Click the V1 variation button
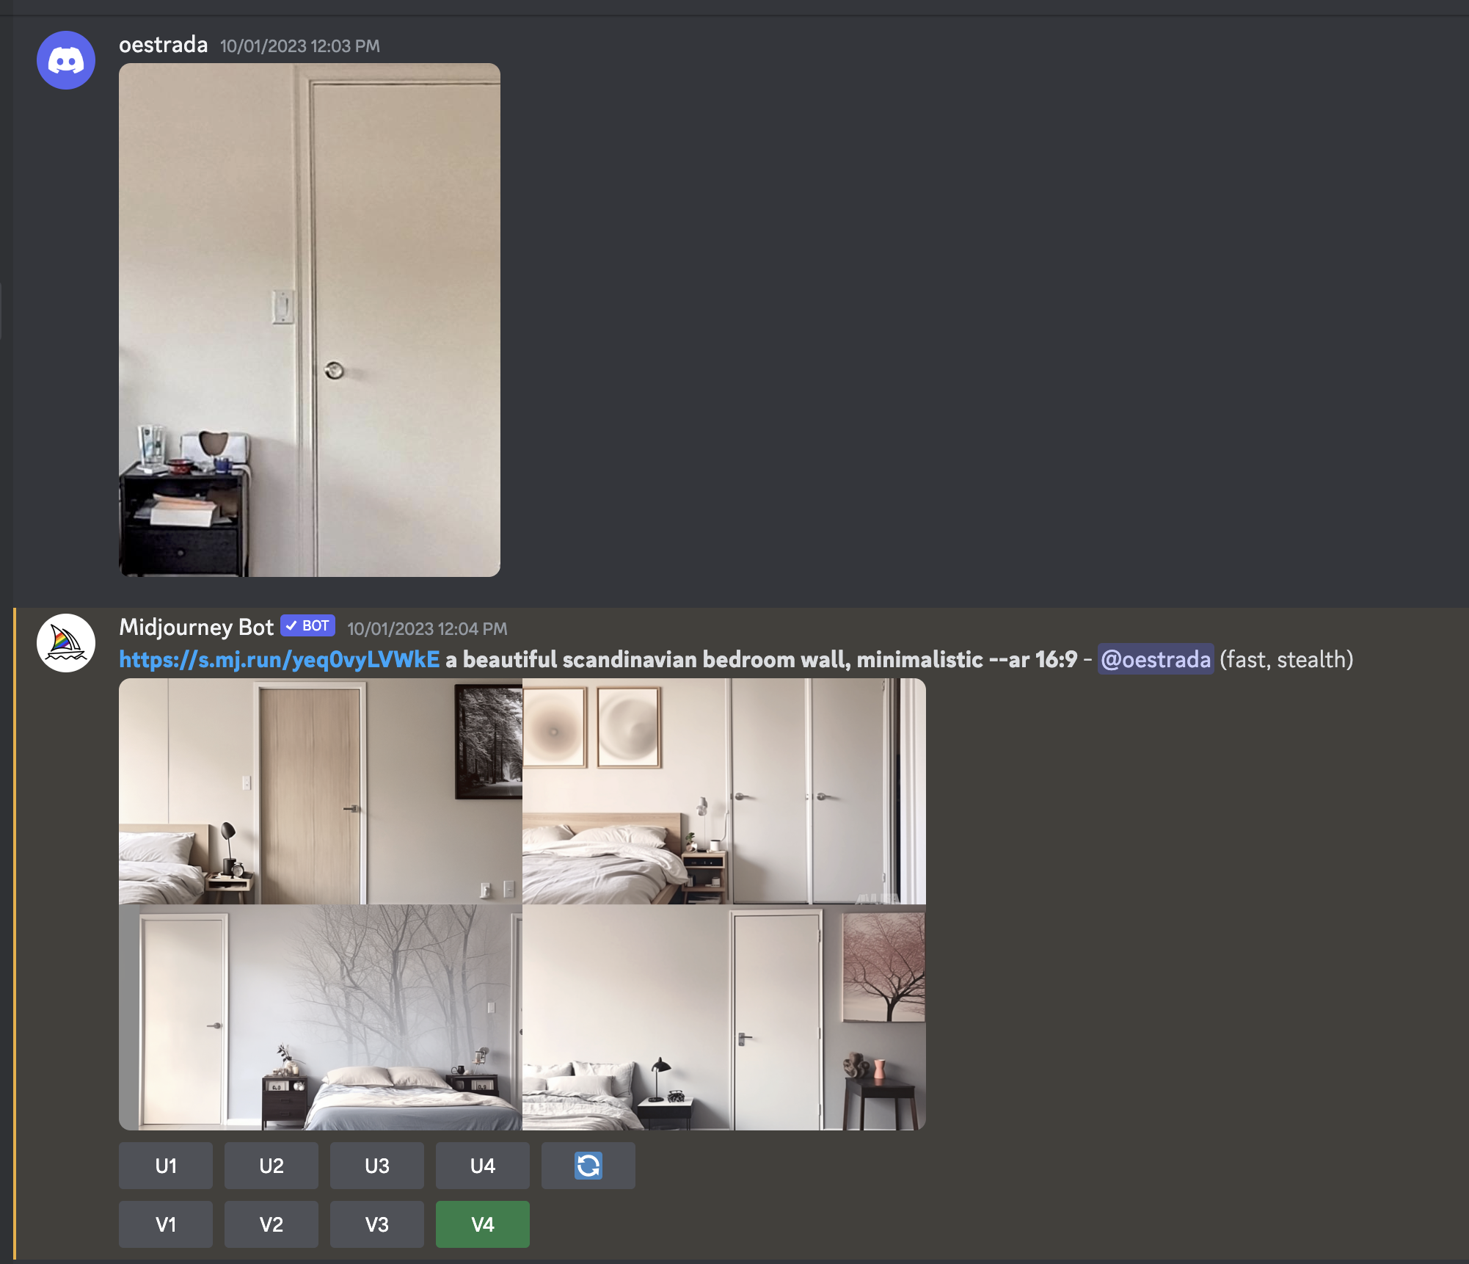This screenshot has width=1469, height=1264. click(x=166, y=1224)
